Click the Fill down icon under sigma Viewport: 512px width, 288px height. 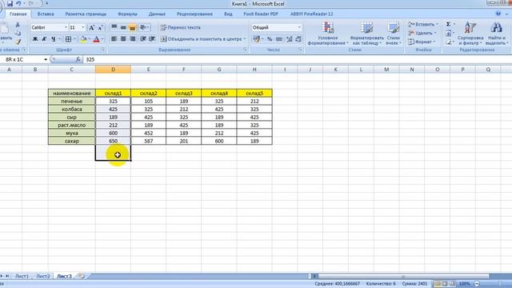(x=449, y=33)
